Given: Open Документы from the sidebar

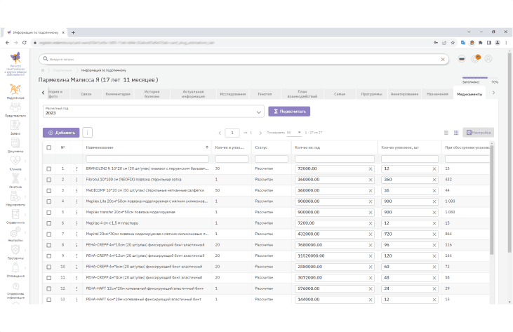Looking at the screenshot, I should click(x=15, y=145).
